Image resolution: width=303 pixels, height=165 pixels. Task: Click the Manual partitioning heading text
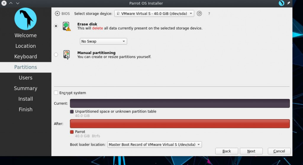pos(96,53)
